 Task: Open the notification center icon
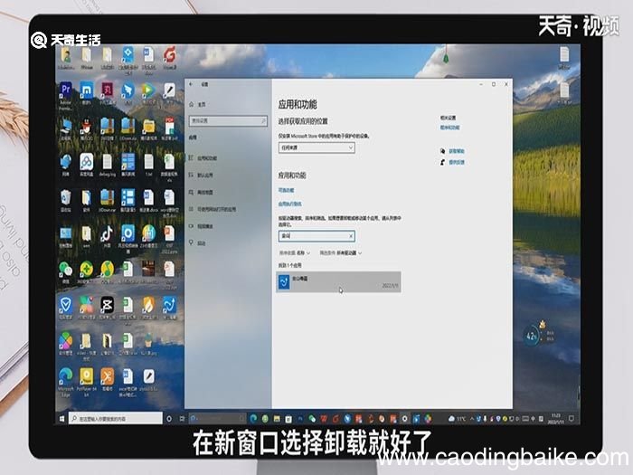point(572,418)
